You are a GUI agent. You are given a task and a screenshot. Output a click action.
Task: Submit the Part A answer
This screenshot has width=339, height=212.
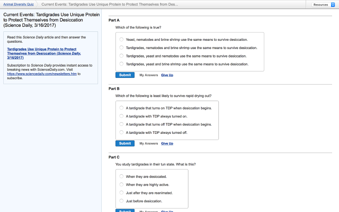coord(125,75)
